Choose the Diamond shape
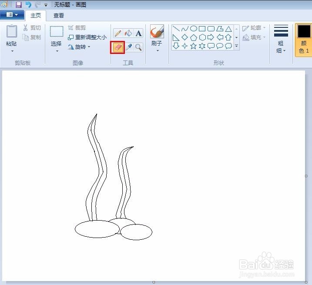312x285 pixels. 185,37
